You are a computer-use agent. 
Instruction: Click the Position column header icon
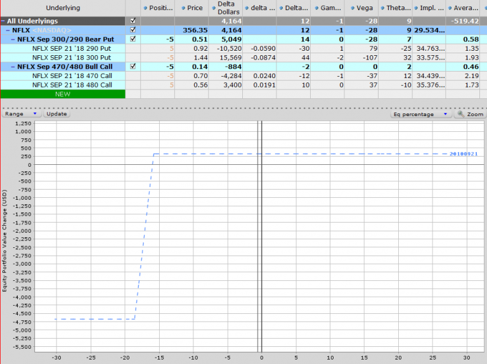coord(146,8)
